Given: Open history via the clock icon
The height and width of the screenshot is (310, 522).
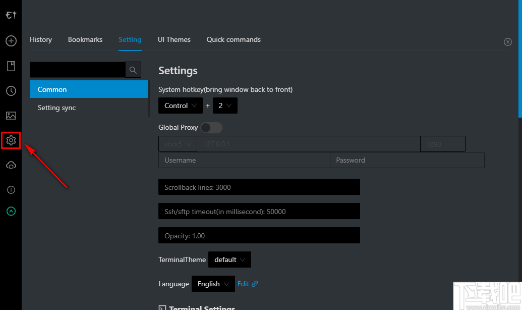Looking at the screenshot, I should (x=11, y=91).
